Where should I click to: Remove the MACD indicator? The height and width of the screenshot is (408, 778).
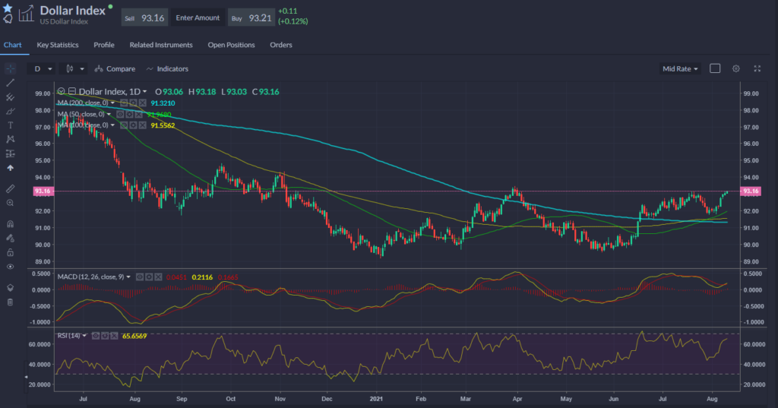pyautogui.click(x=158, y=277)
